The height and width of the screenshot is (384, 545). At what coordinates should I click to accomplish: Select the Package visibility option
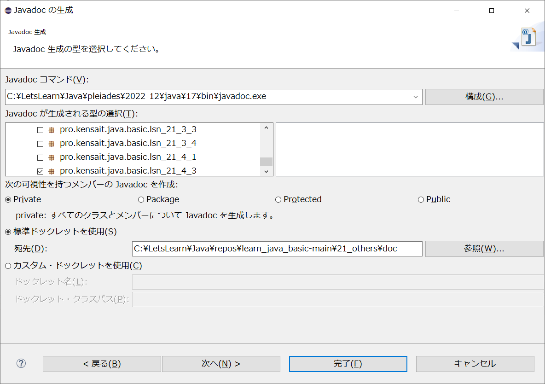pos(140,199)
